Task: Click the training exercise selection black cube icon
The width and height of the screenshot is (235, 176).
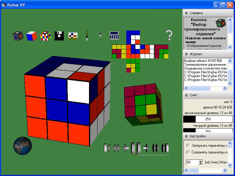Action: coord(18,36)
